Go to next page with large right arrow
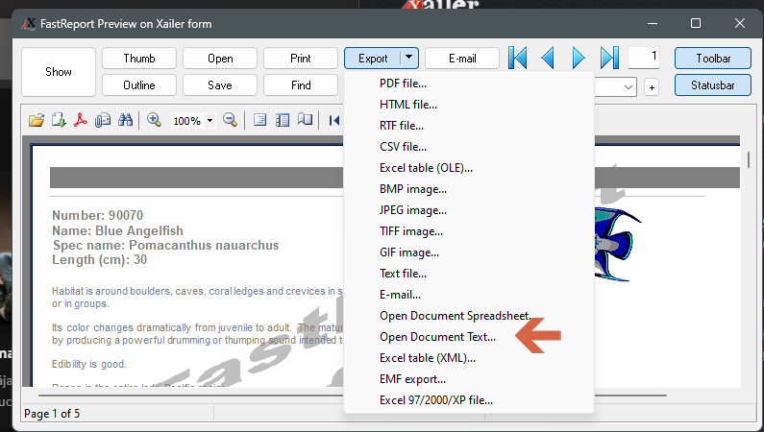The height and width of the screenshot is (432, 764). coord(579,58)
